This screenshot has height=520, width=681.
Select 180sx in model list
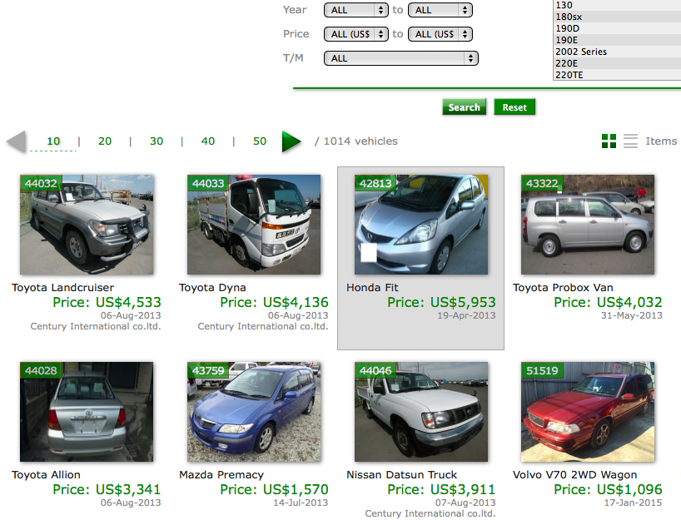pos(617,17)
